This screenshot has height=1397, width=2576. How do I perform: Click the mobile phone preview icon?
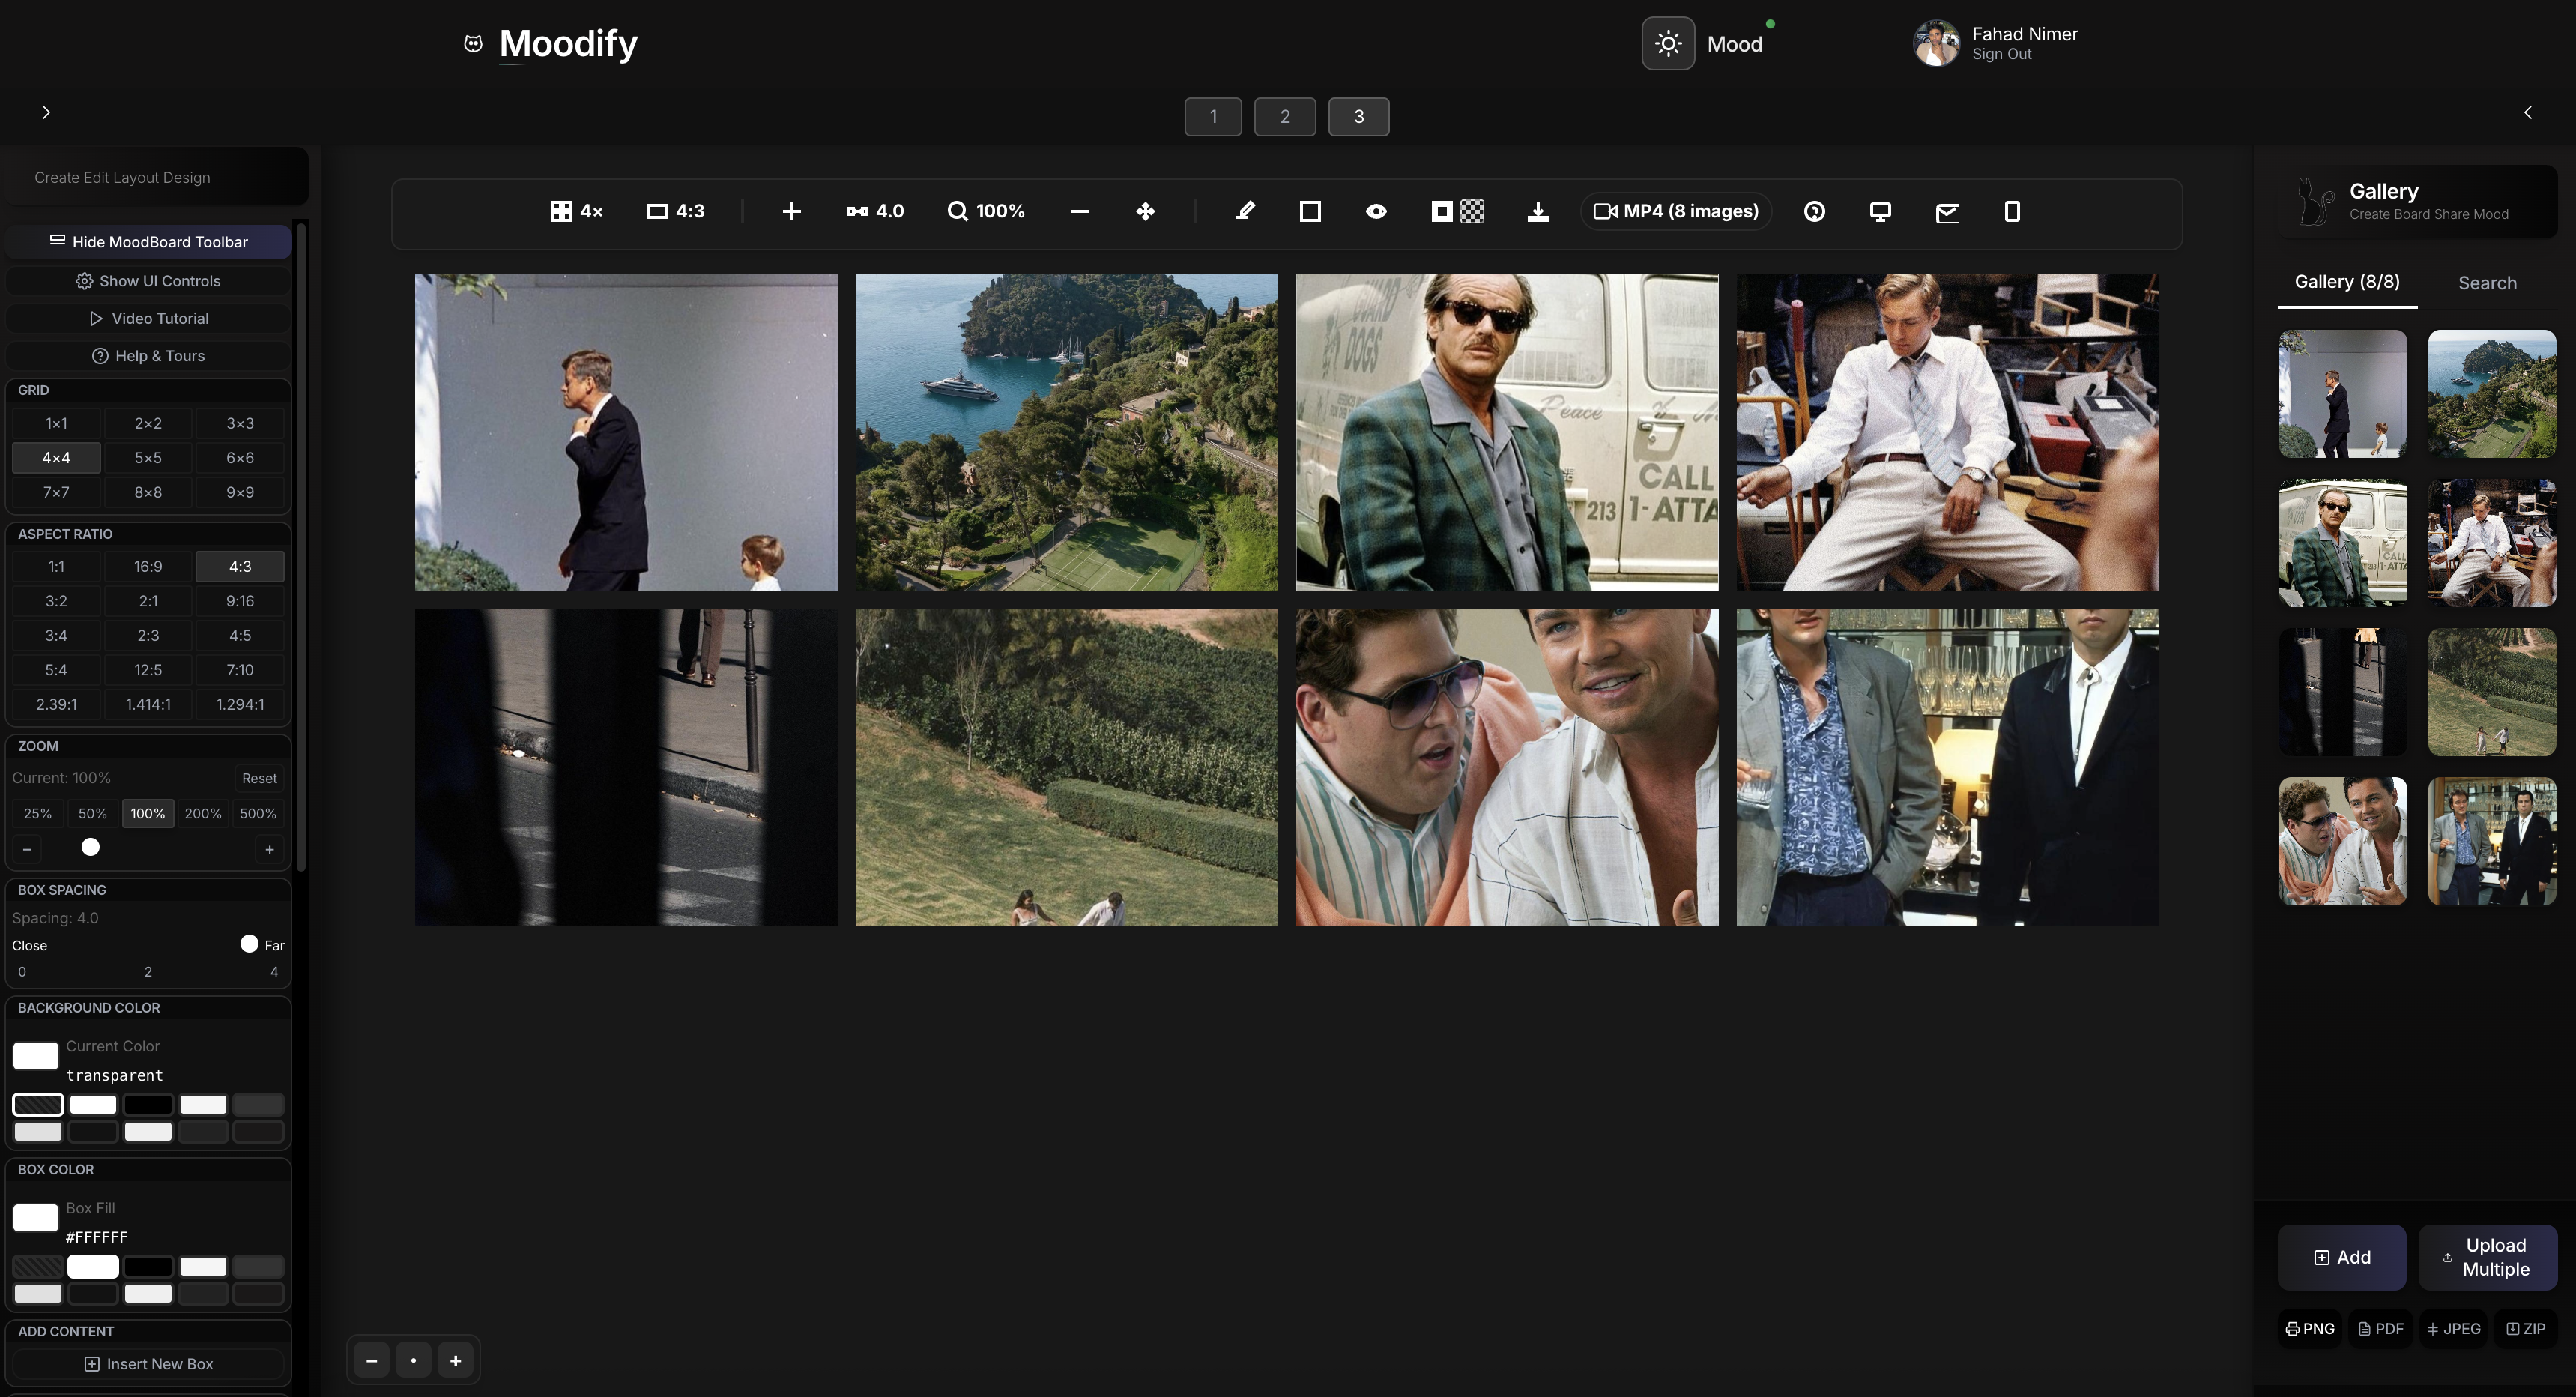[x=2012, y=211]
